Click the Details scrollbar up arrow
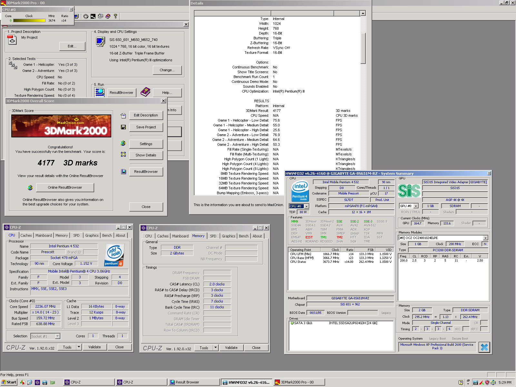The image size is (516, 387). pos(363,13)
